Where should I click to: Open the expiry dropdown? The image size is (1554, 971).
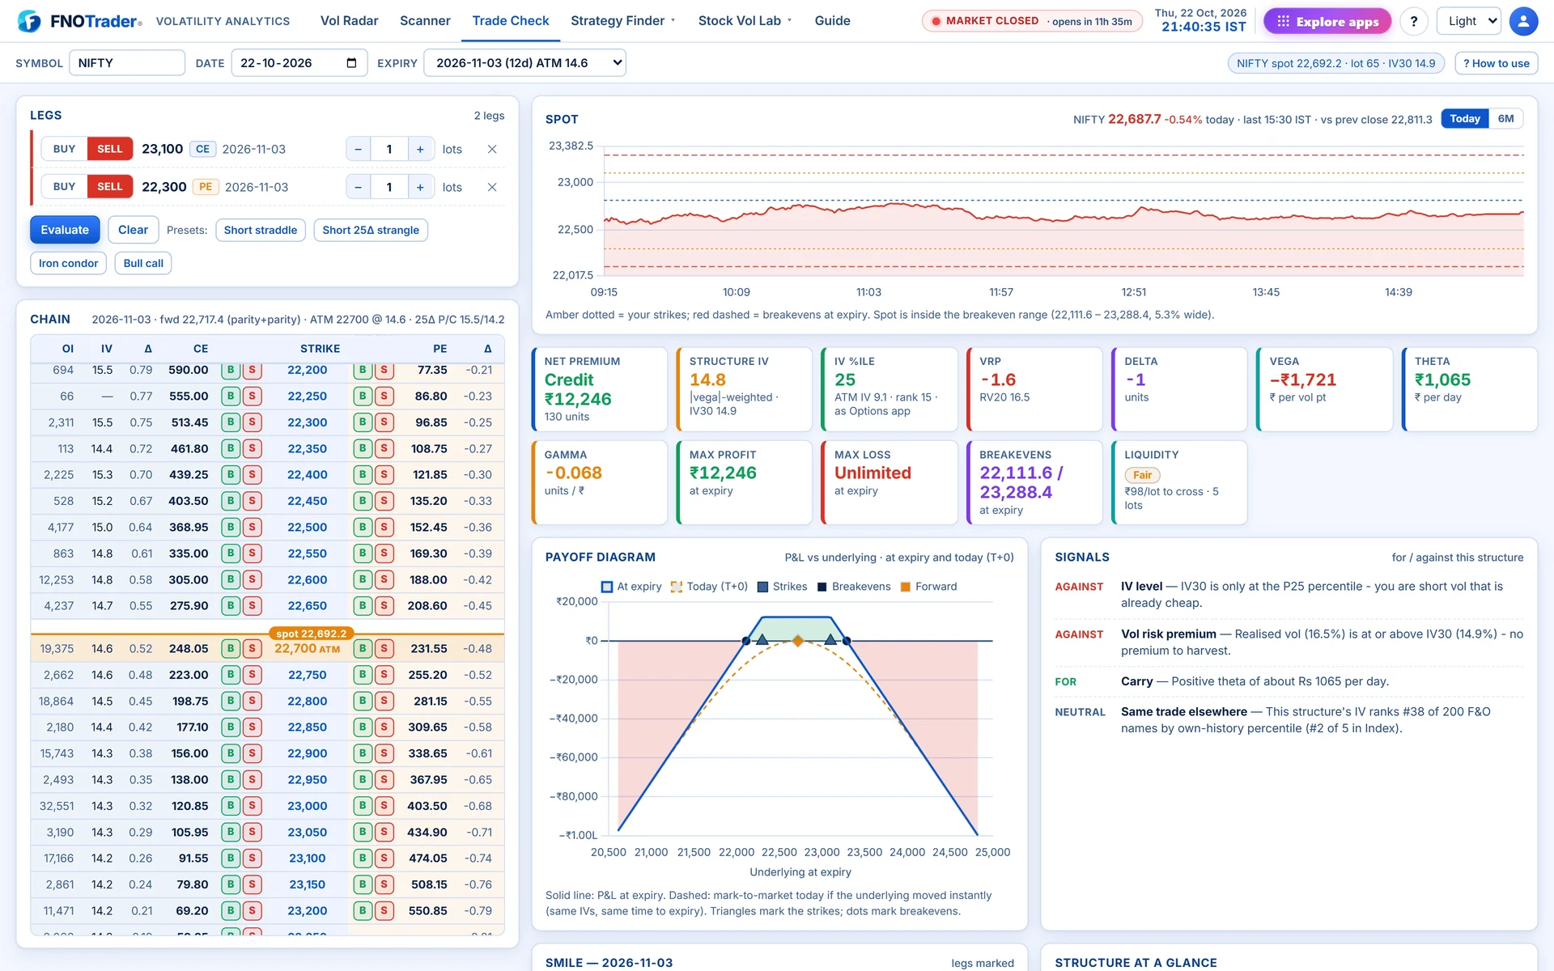coord(524,62)
